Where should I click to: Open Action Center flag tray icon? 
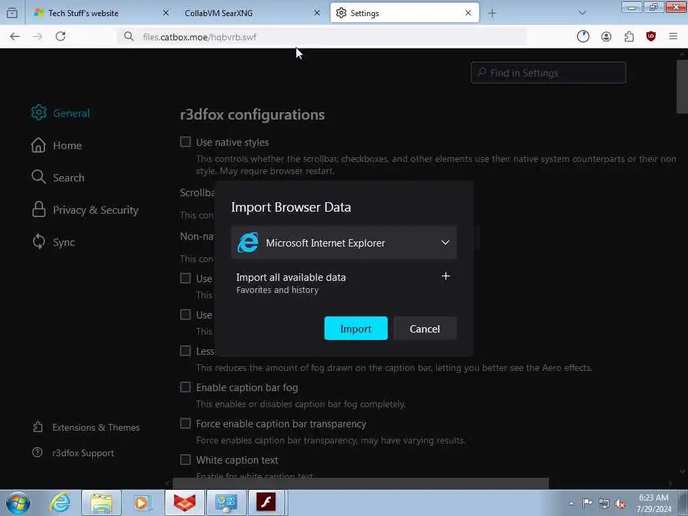(x=587, y=503)
